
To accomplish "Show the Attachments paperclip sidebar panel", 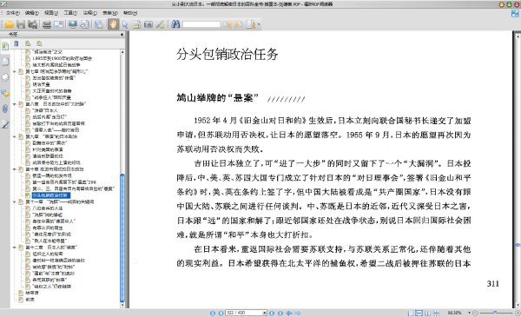I will click(x=5, y=109).
